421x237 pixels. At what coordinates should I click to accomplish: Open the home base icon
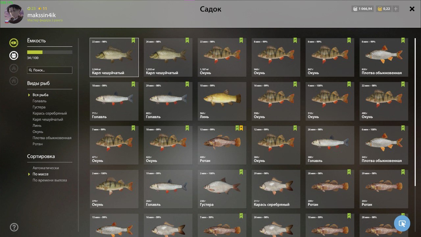pos(14,80)
